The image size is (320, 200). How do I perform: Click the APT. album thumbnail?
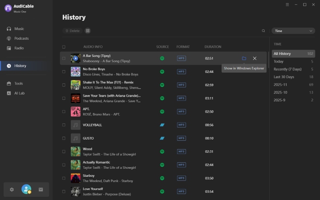coord(76,112)
